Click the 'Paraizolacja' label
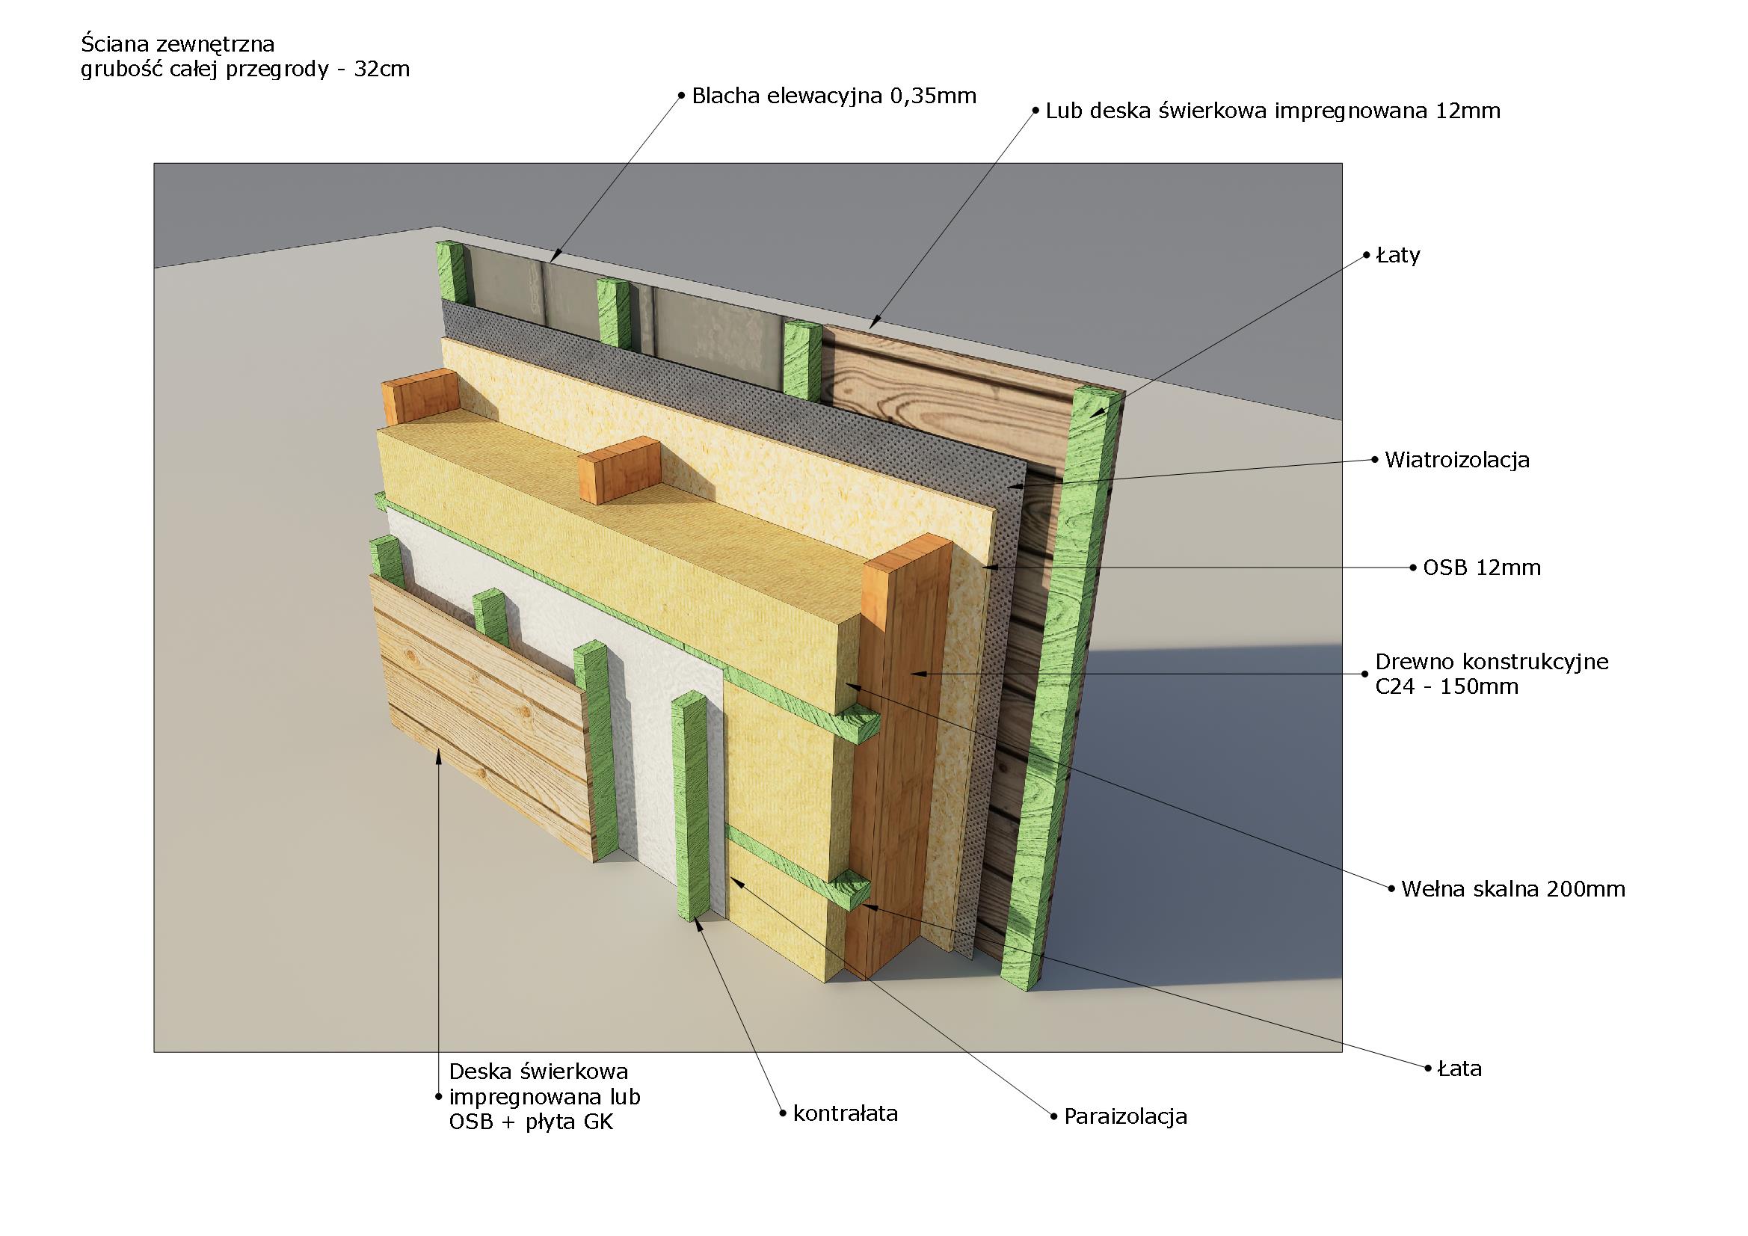Screen dimensions: 1748x1236 (1125, 1117)
